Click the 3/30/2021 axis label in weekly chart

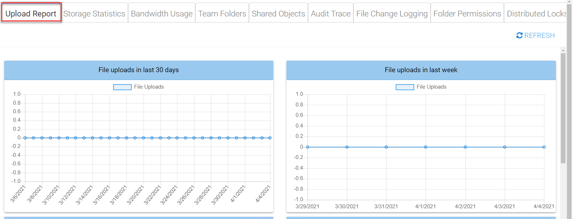[x=347, y=206]
